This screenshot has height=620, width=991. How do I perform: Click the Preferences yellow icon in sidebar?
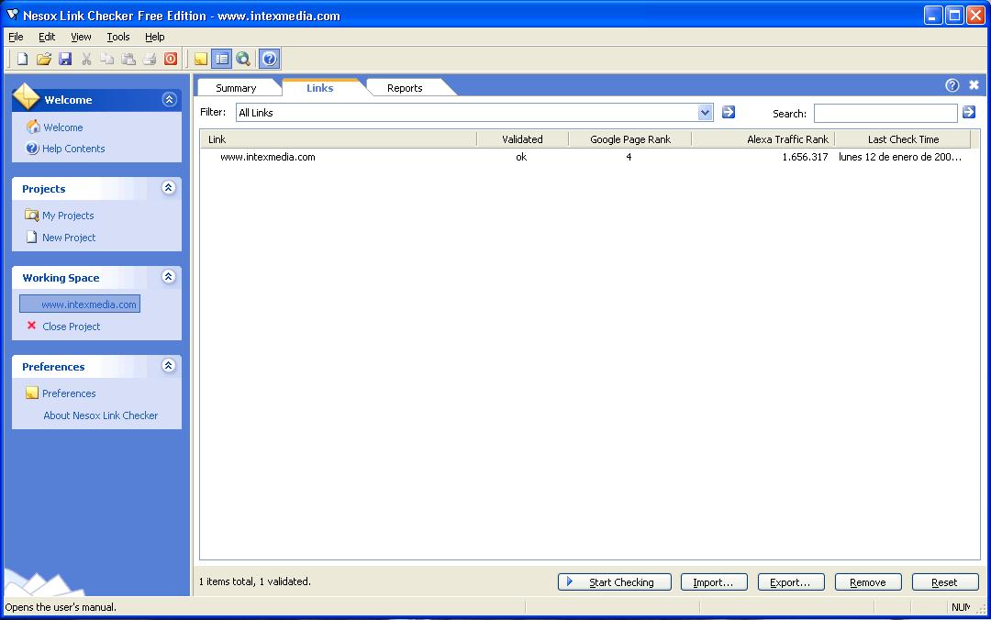pyautogui.click(x=32, y=393)
